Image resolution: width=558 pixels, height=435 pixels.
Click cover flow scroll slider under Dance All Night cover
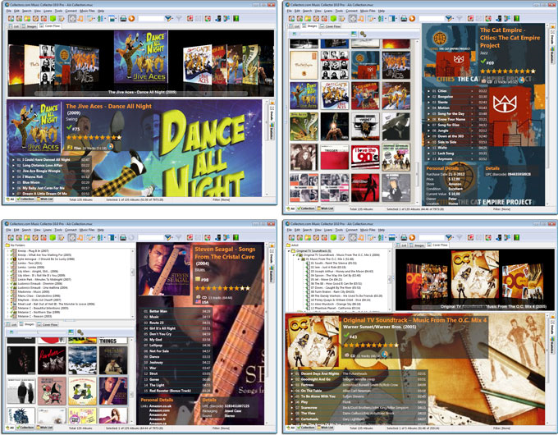click(141, 93)
